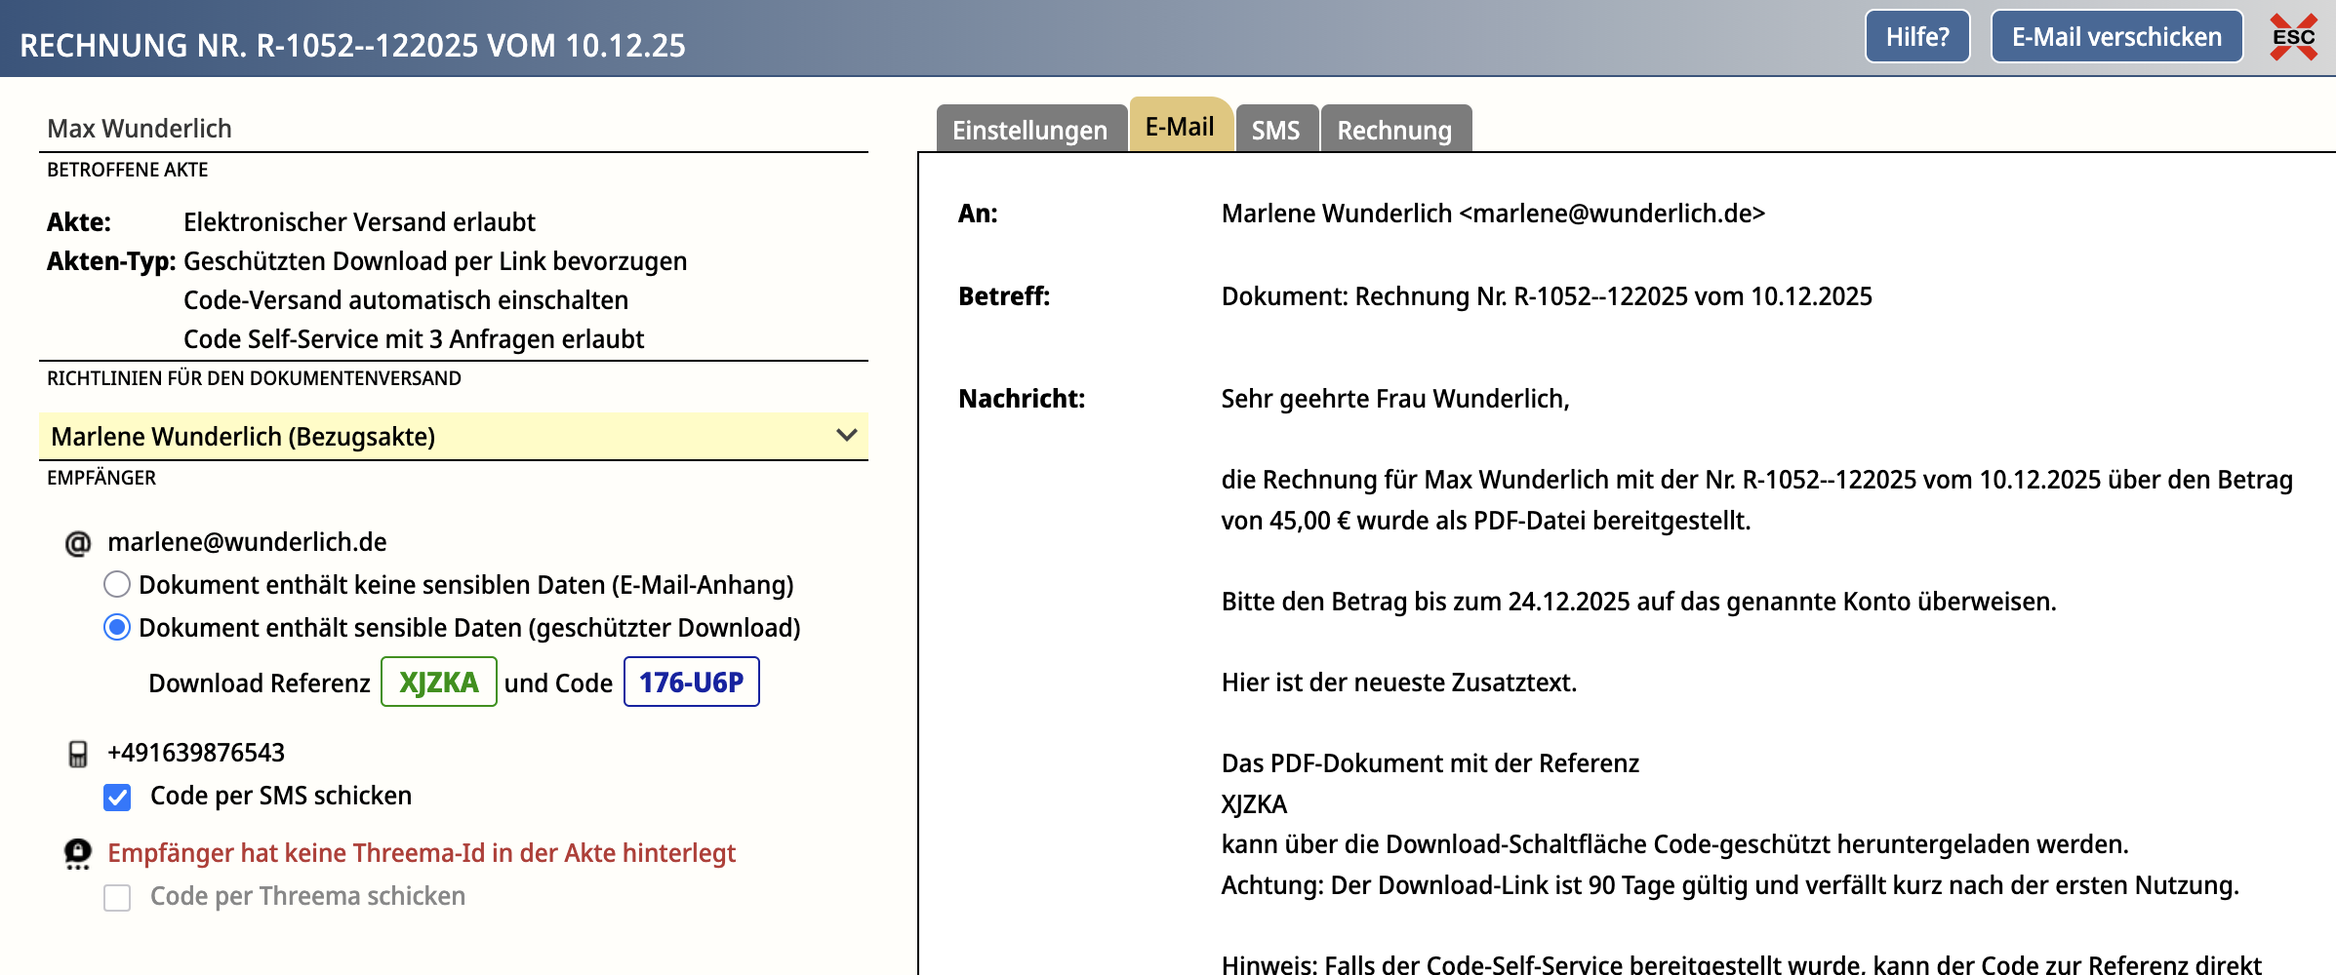This screenshot has width=2336, height=975.
Task: Click the @ email icon beside marlene@wunderlich.de
Action: tap(77, 543)
